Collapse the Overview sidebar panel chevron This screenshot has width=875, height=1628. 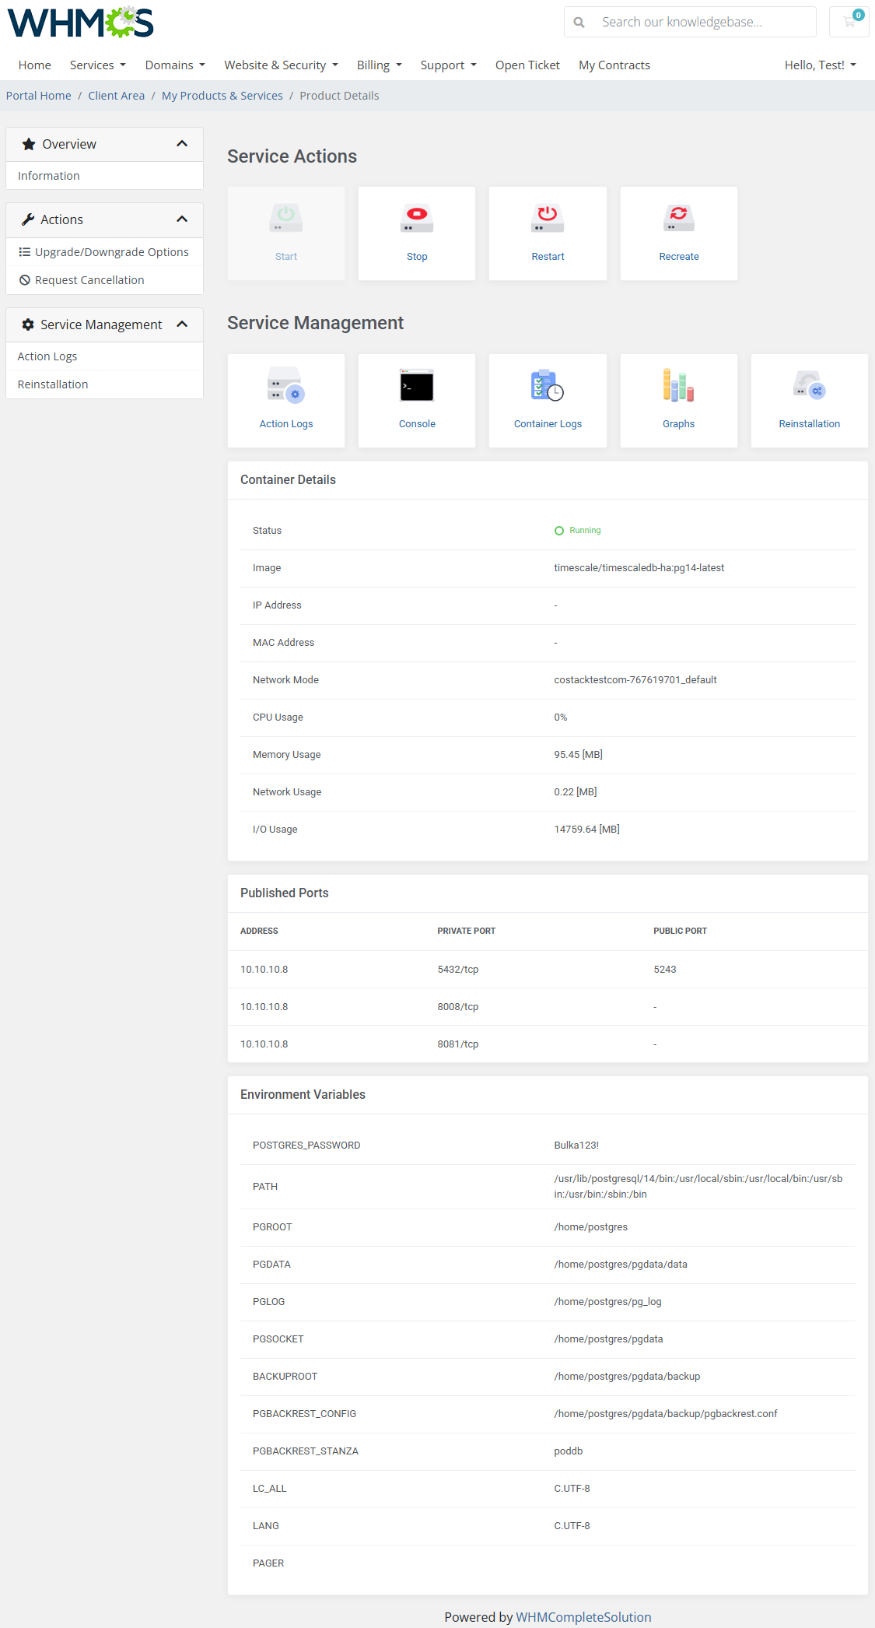coord(182,144)
